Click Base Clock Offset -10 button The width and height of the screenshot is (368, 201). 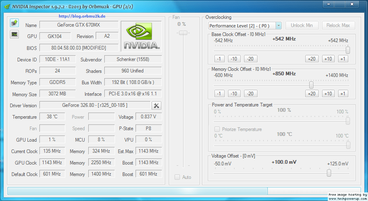[x=234, y=59]
